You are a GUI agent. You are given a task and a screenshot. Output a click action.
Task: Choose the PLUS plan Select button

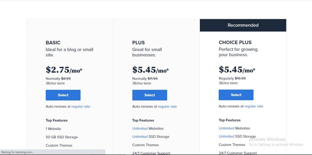(x=150, y=95)
